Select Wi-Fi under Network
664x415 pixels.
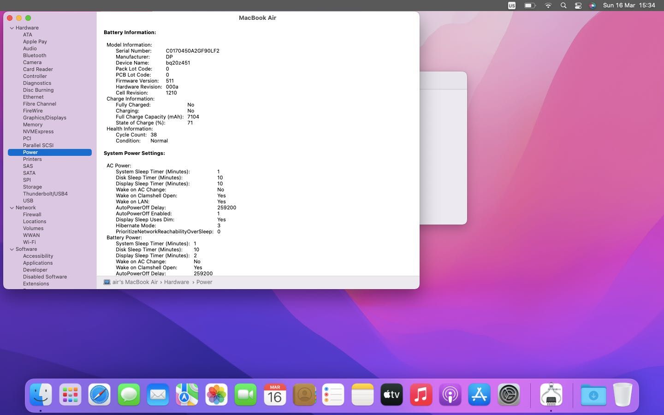[30, 242]
